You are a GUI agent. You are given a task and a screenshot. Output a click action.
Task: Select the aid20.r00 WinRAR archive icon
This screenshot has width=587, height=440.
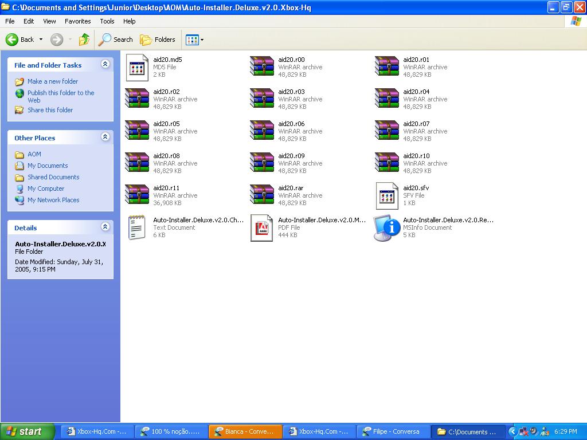tap(261, 66)
